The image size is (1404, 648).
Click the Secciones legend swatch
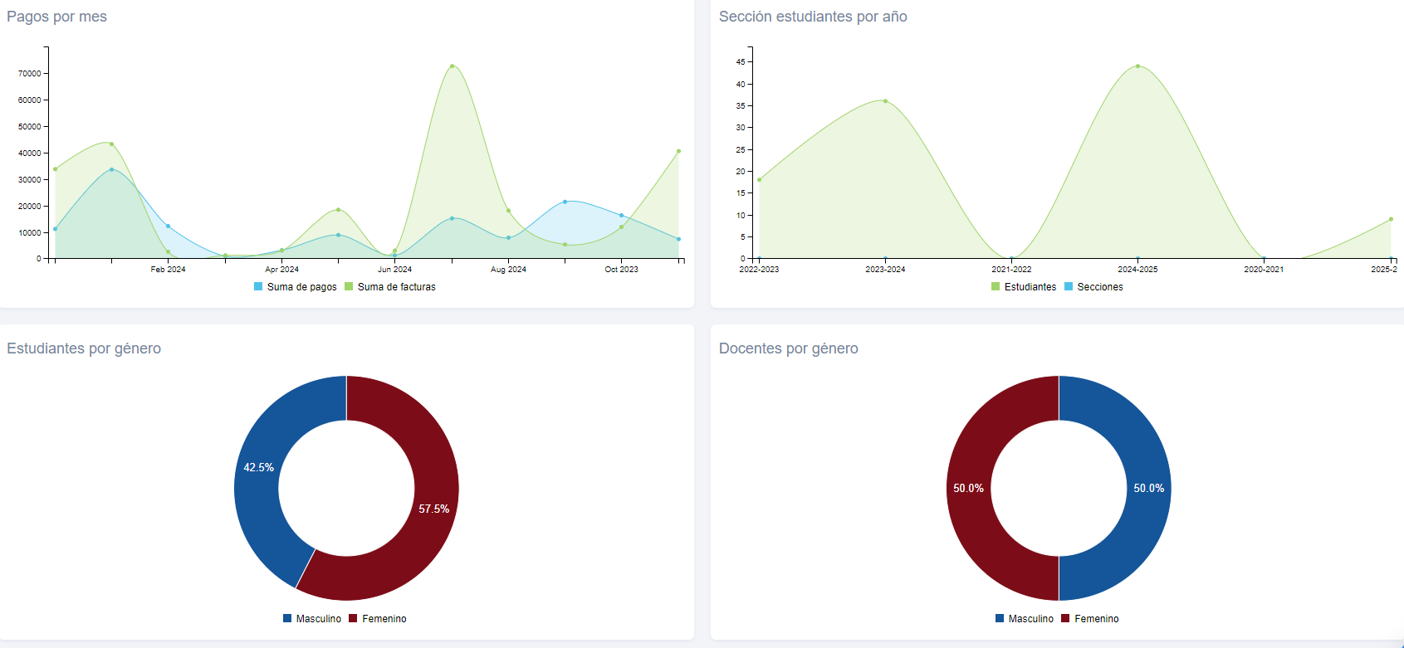[x=1069, y=286]
